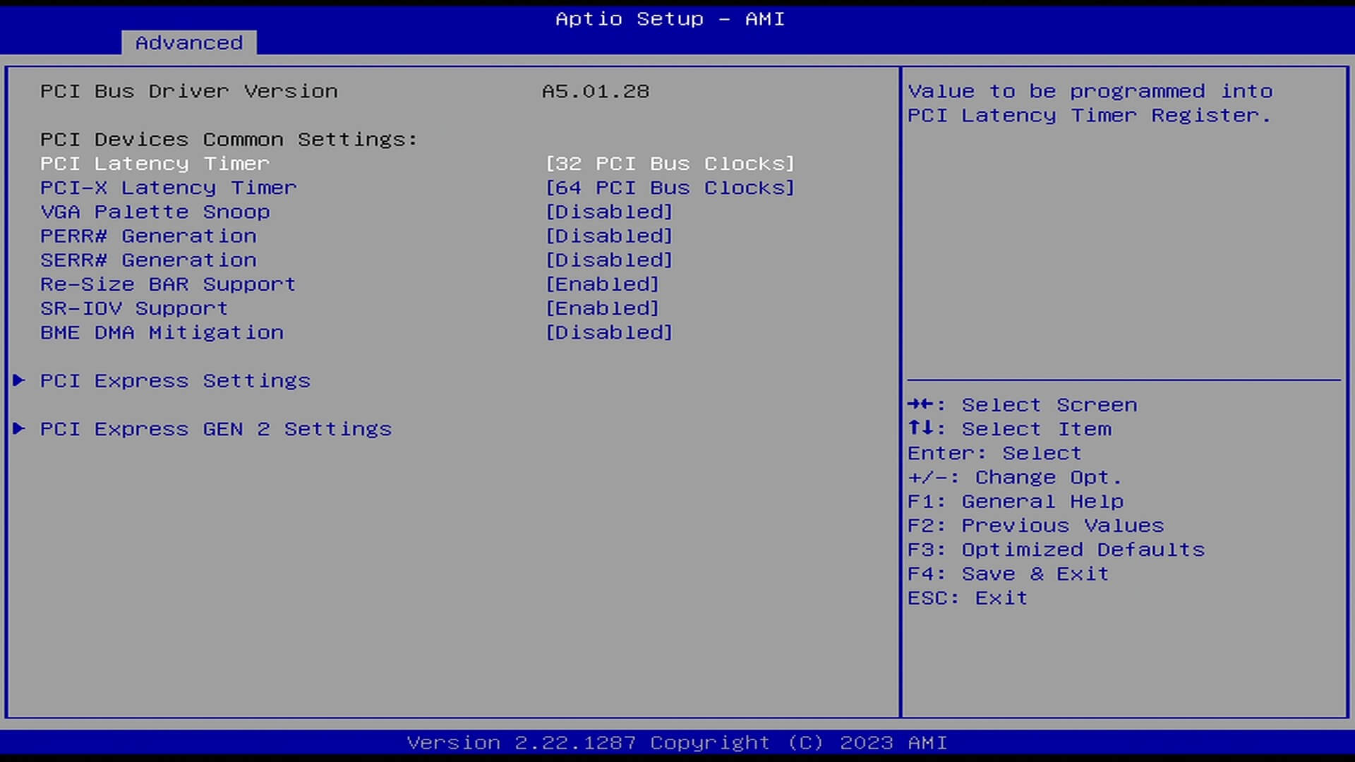
Task: Click the +/-: Change Opt. hint
Action: (x=1015, y=478)
